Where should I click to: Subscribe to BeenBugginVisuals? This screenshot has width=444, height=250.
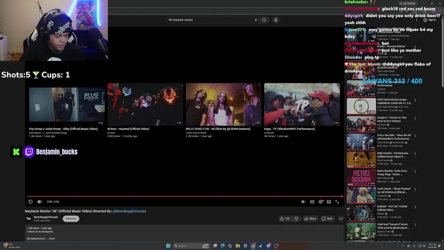coord(71,218)
